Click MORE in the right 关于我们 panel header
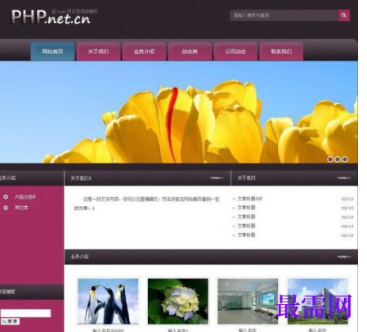367x332 pixels. [344, 178]
